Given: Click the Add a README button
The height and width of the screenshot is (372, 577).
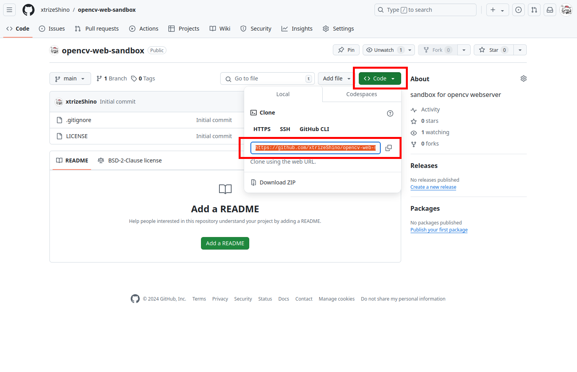Looking at the screenshot, I should [x=225, y=243].
